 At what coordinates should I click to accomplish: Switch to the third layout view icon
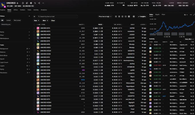(x=122, y=17)
